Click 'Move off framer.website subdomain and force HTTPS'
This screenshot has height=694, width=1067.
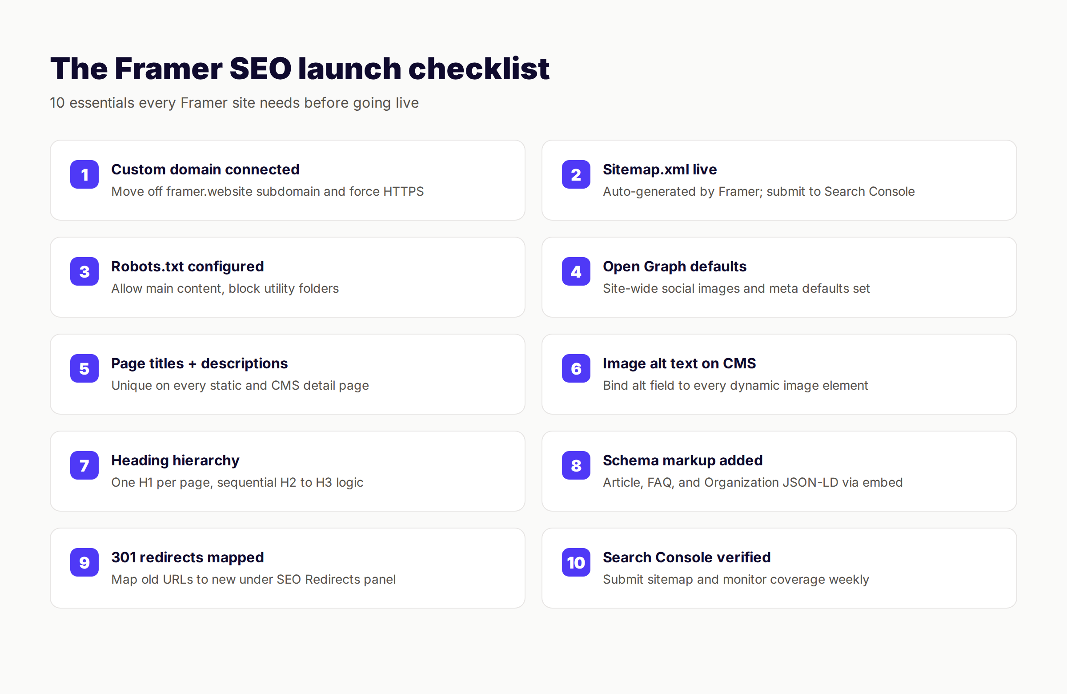[x=268, y=192]
